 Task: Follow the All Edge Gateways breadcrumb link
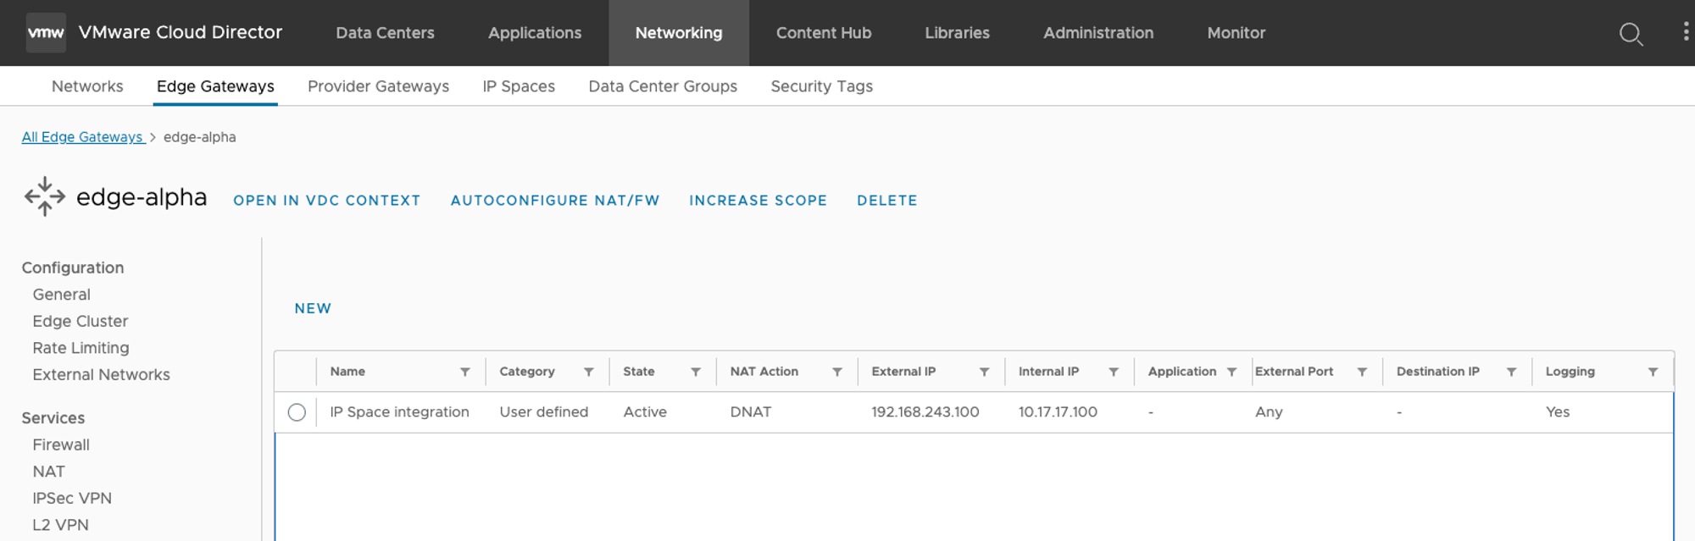point(82,137)
